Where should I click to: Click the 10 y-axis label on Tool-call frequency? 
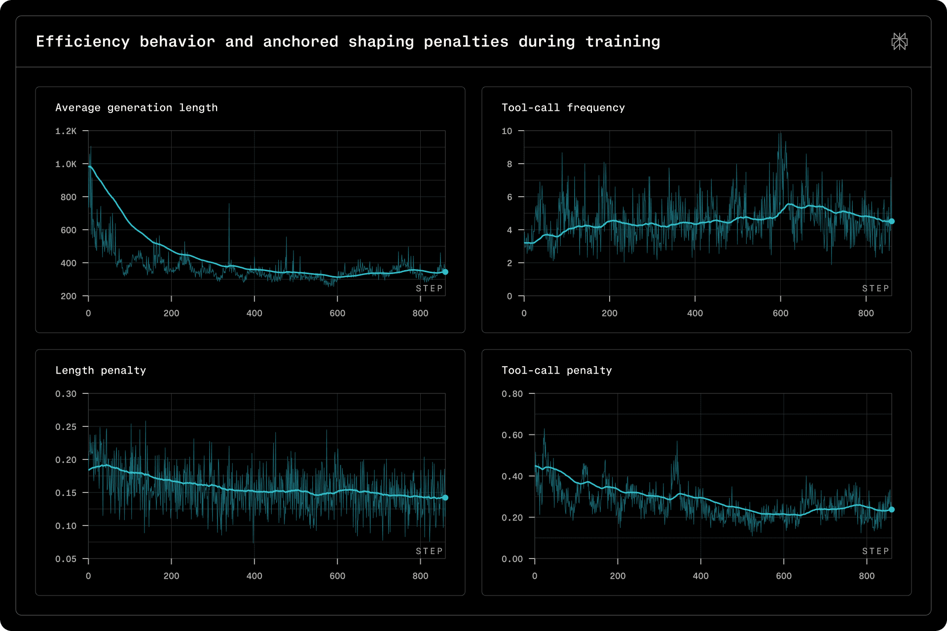tap(507, 131)
